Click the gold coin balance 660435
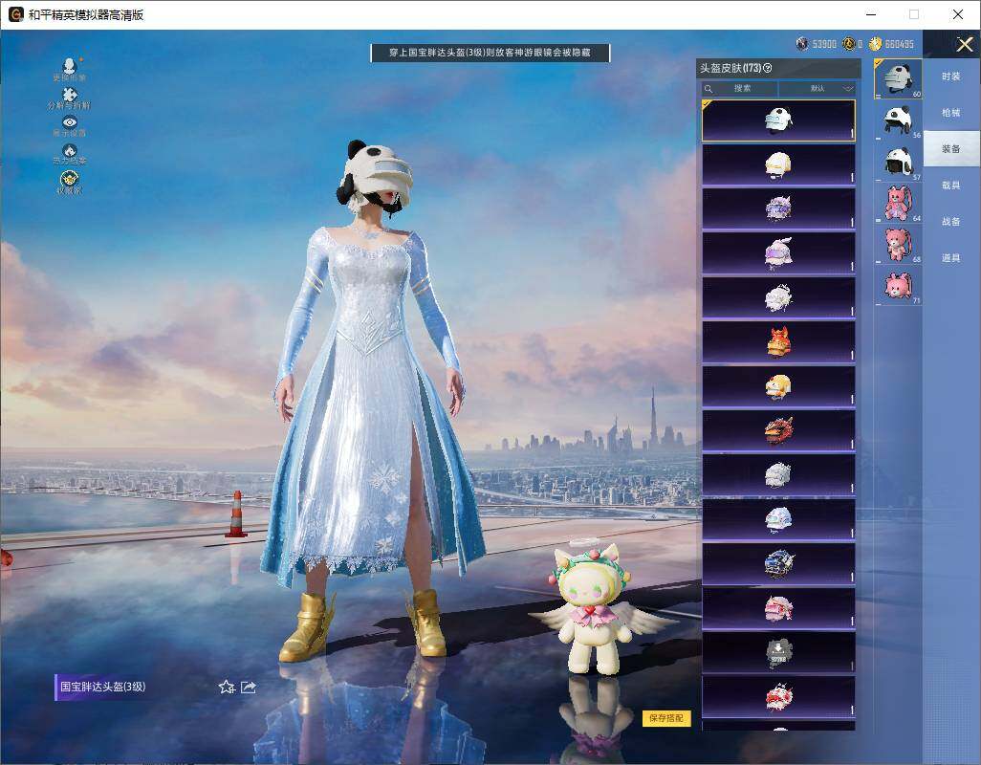 (x=899, y=44)
